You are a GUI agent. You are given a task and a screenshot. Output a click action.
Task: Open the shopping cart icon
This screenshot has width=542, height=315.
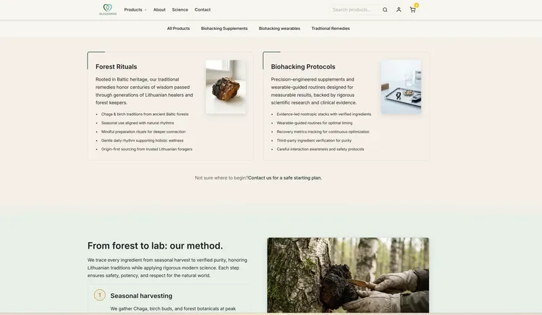[413, 9]
